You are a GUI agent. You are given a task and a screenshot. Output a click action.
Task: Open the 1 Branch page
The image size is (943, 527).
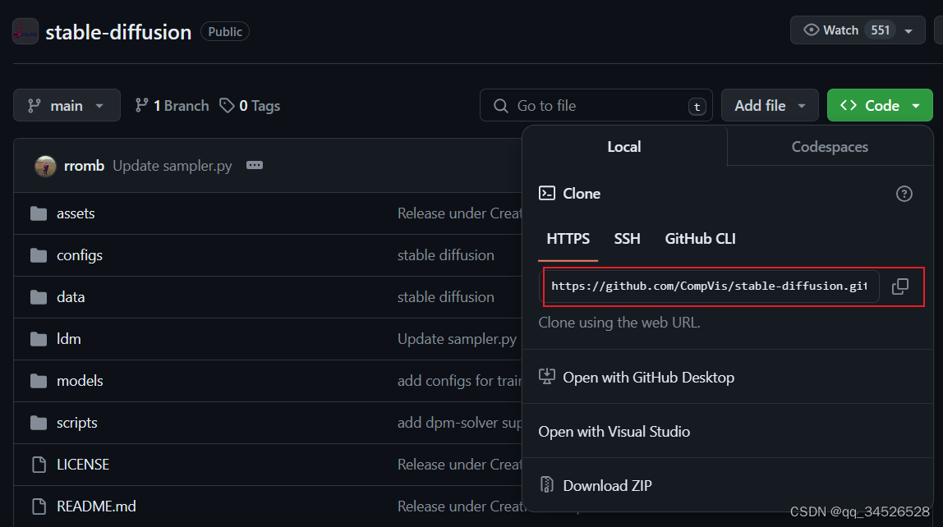pos(171,105)
